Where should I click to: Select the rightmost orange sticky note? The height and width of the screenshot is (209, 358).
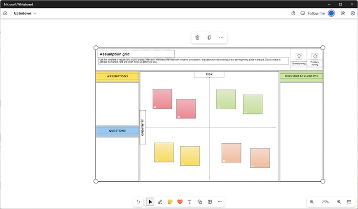260,158
